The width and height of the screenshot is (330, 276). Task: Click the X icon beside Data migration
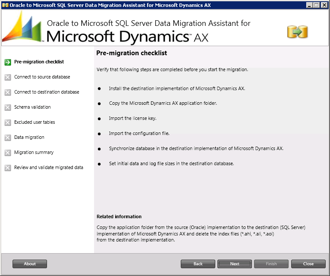(8, 138)
